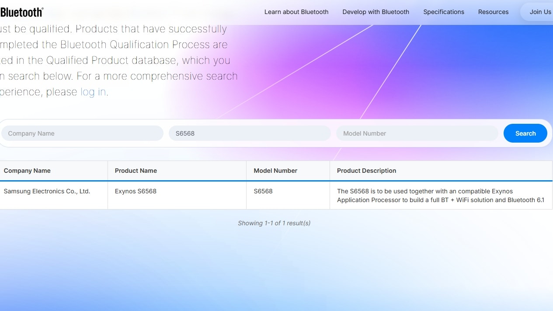Open the Resources menu
This screenshot has height=311, width=553.
pos(493,12)
